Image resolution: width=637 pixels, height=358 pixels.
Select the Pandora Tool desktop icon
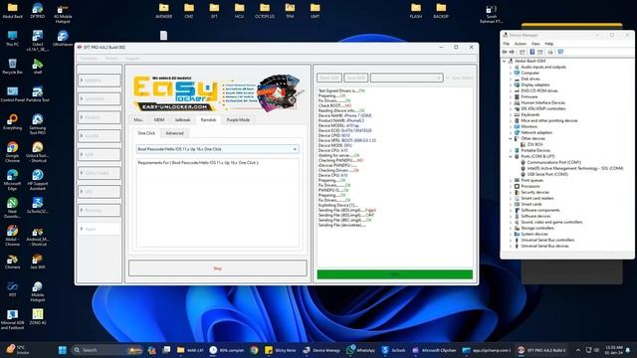click(x=38, y=94)
